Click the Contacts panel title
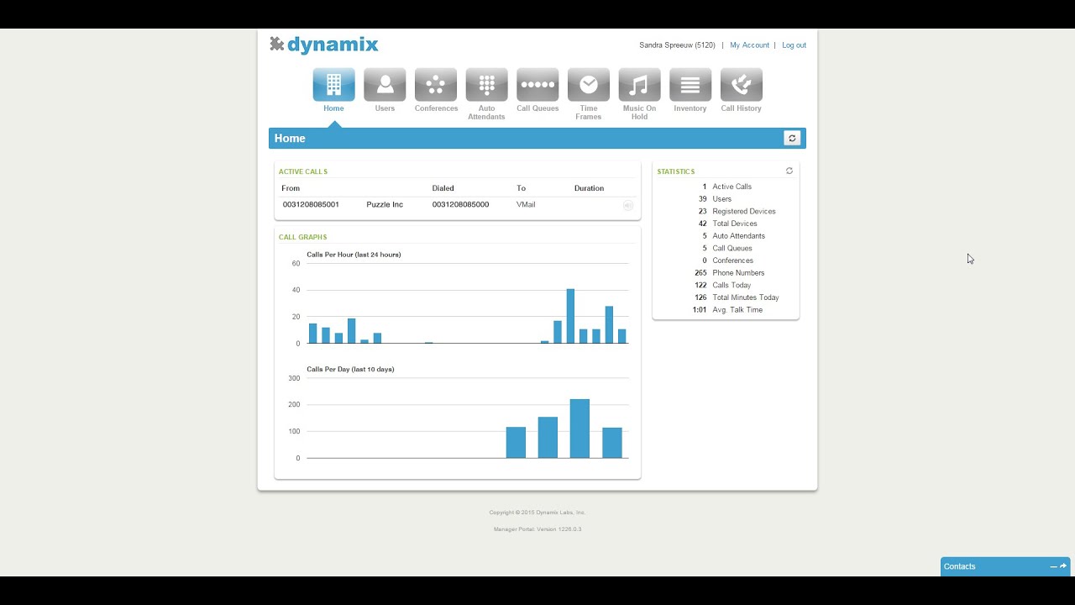The width and height of the screenshot is (1075, 605). click(x=959, y=566)
